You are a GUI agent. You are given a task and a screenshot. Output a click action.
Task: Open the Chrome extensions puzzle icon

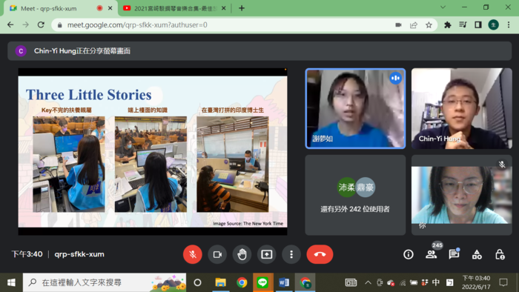coord(448,24)
